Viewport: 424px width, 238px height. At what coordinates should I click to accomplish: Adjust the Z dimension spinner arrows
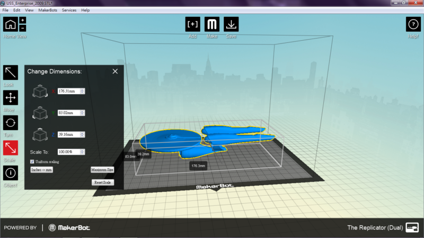click(83, 134)
